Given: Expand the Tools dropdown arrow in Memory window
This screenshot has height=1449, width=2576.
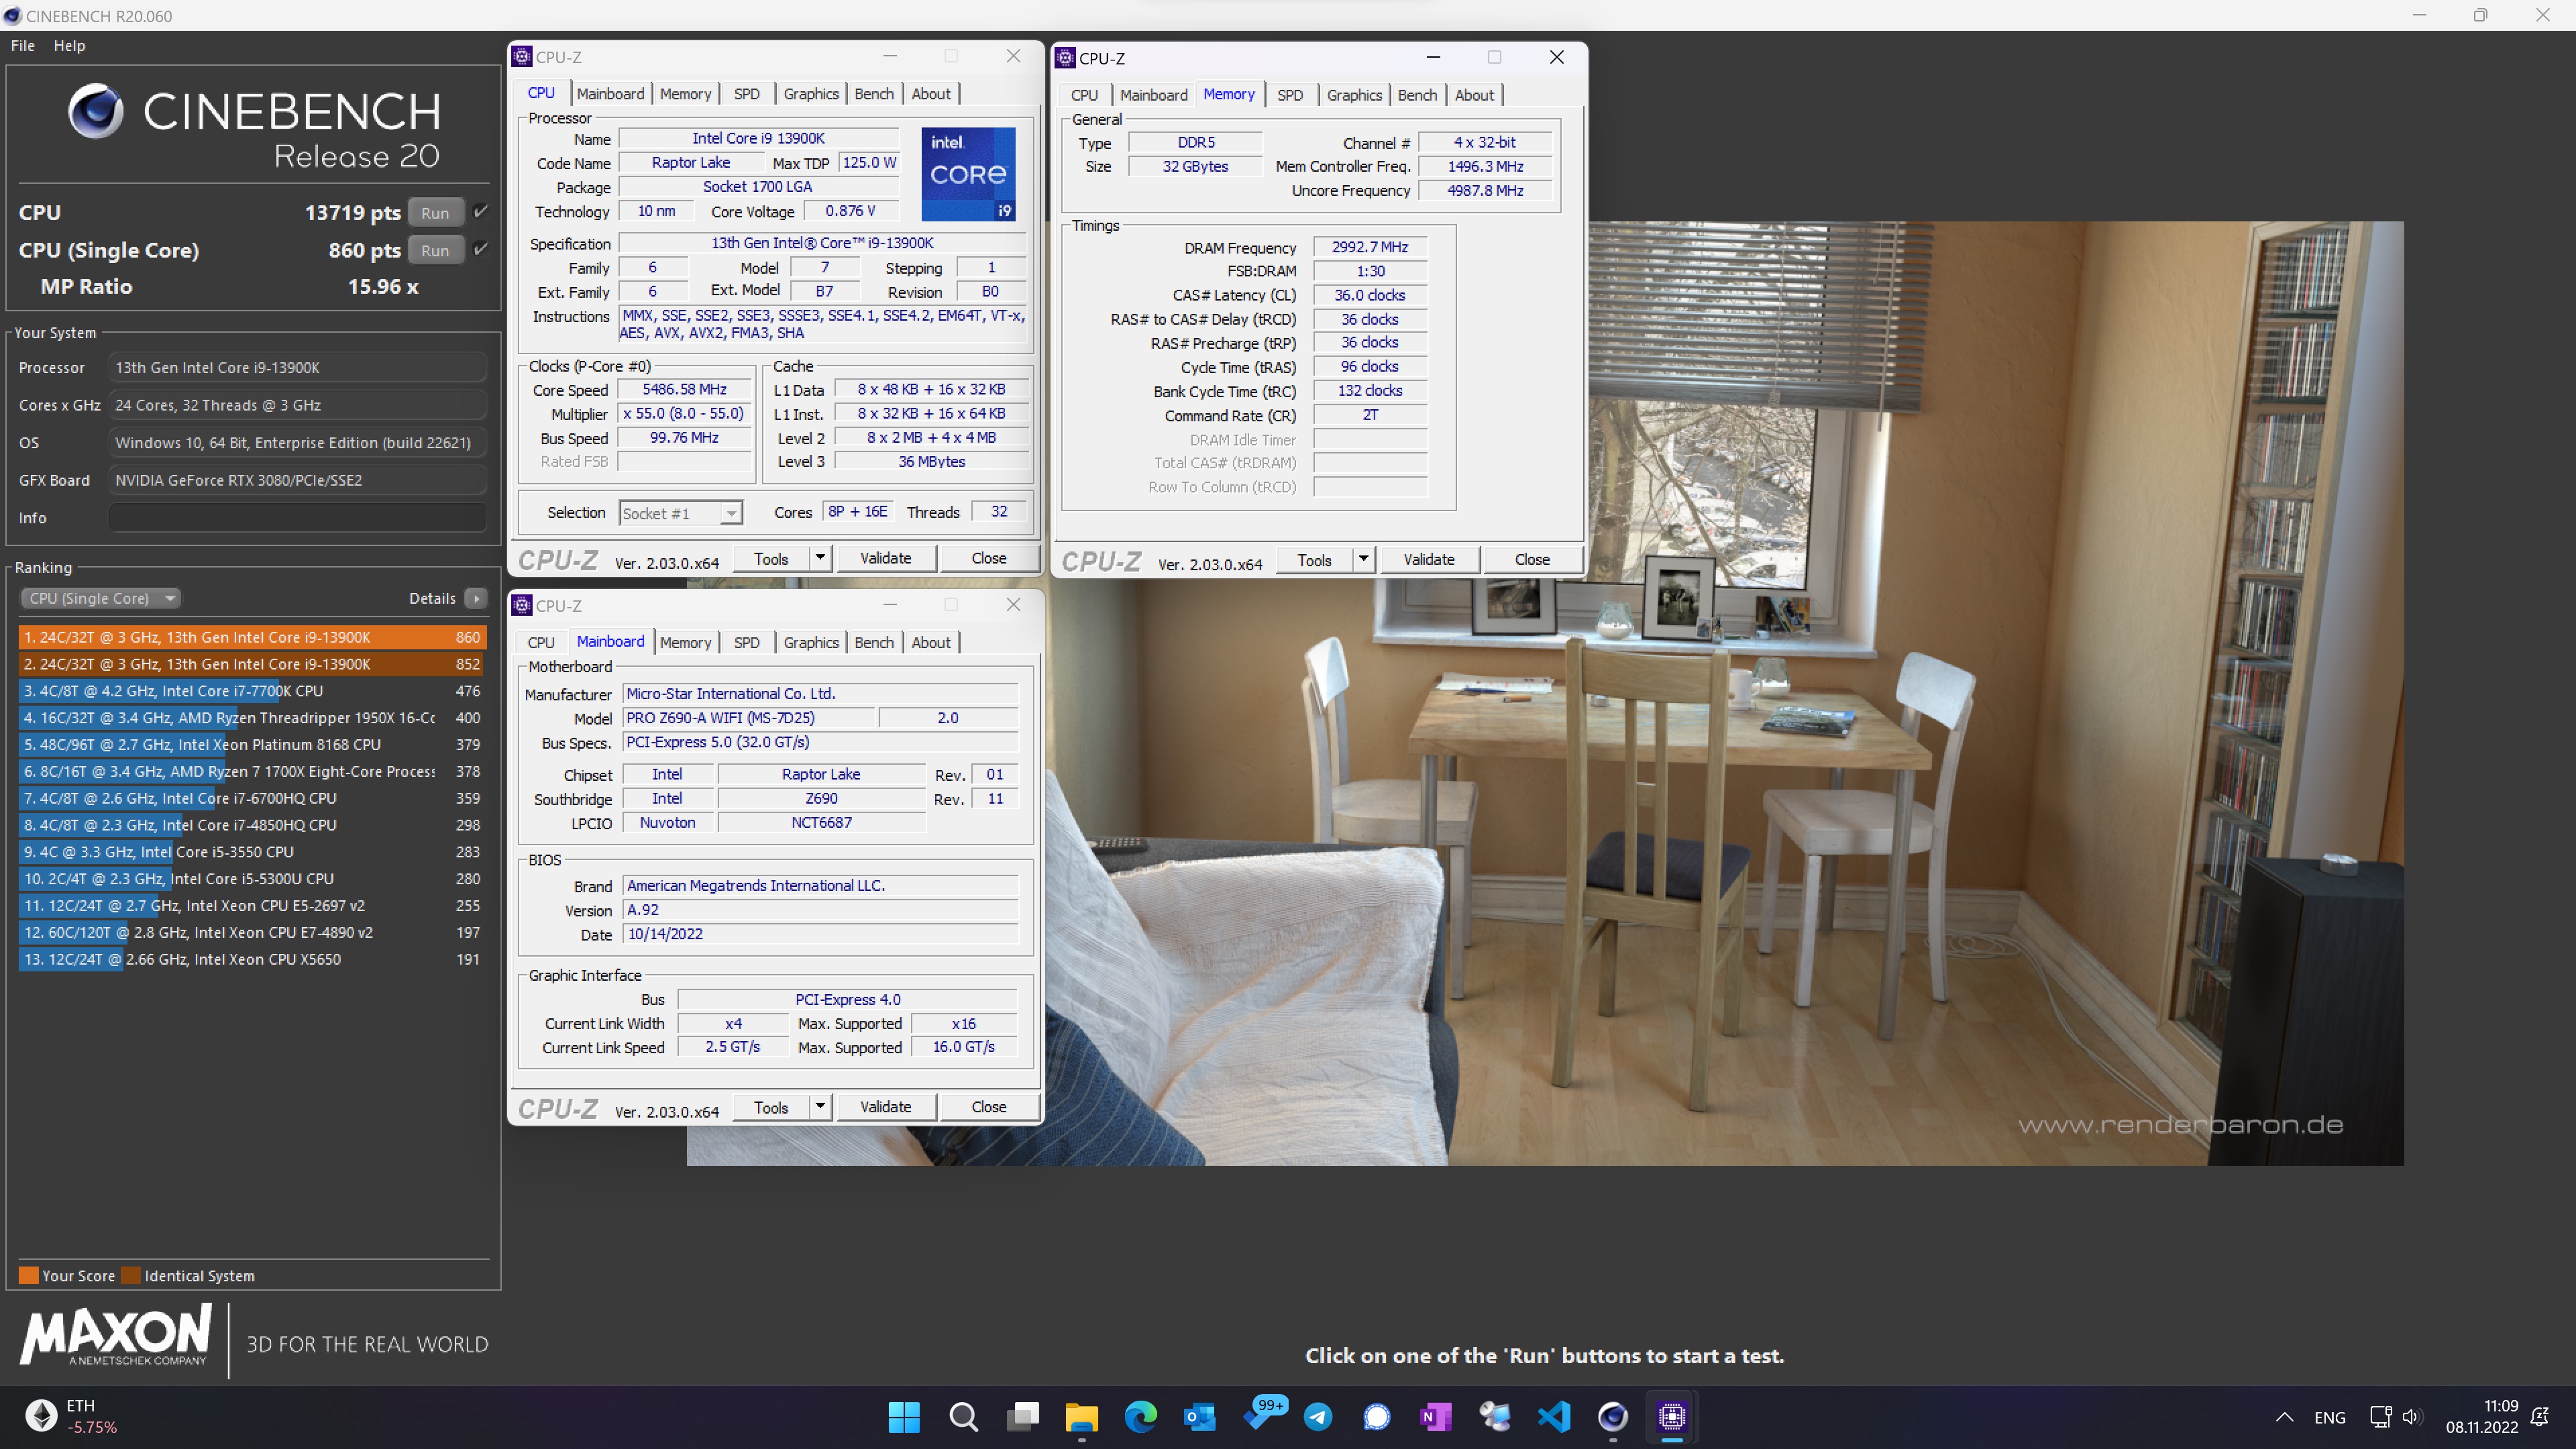Looking at the screenshot, I should point(1363,559).
